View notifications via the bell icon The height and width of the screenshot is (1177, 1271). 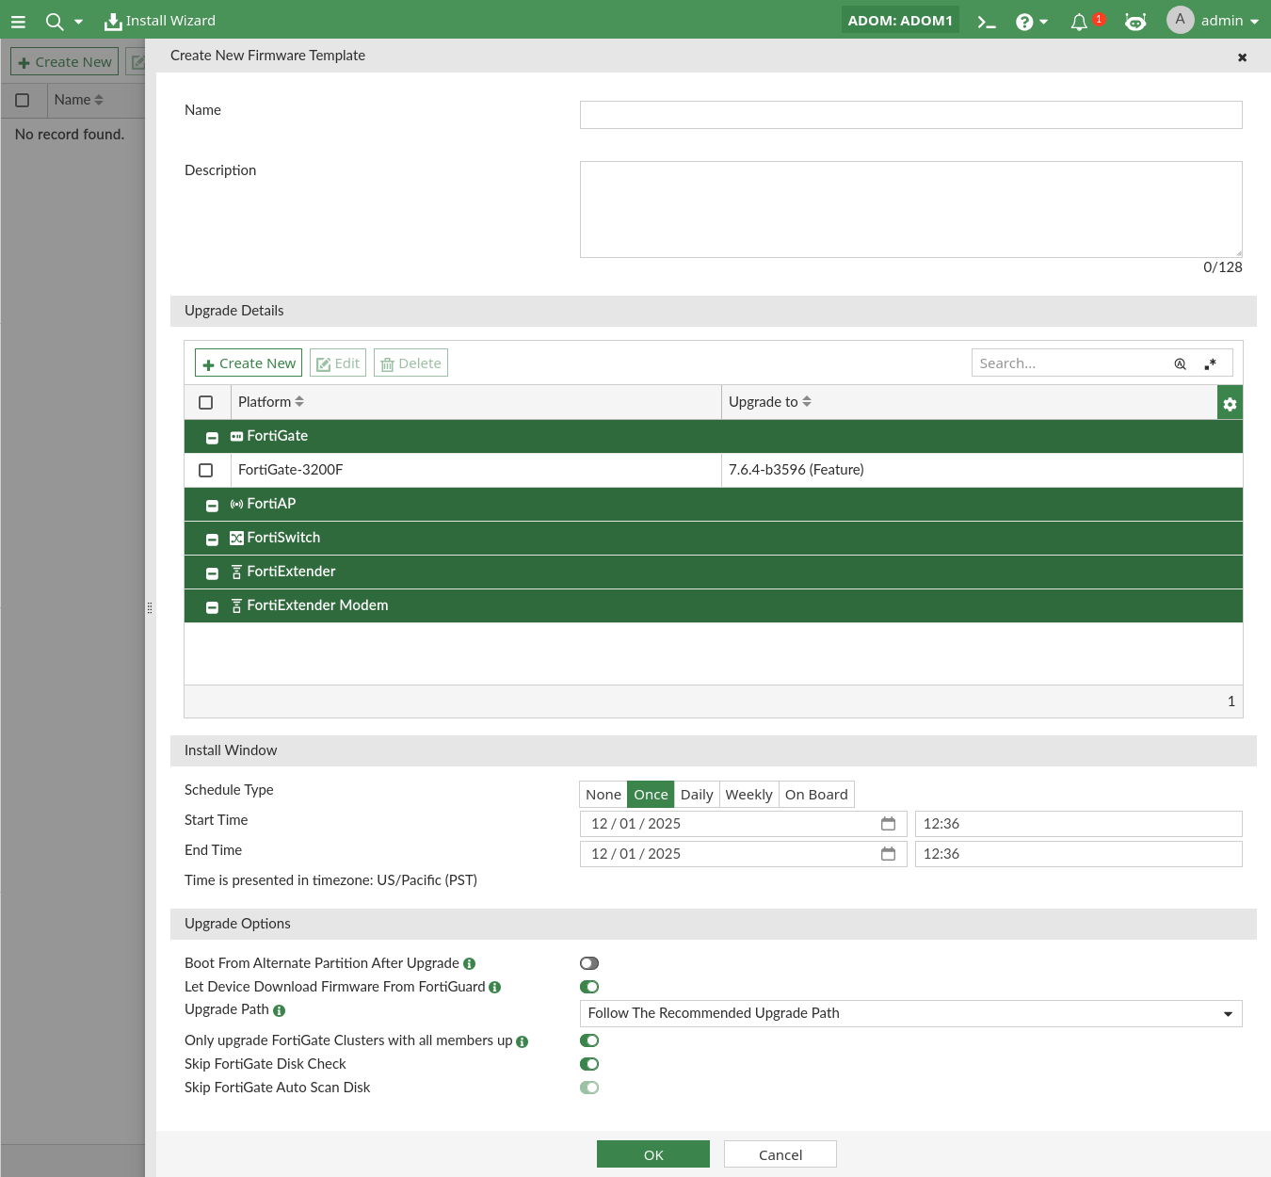tap(1079, 22)
